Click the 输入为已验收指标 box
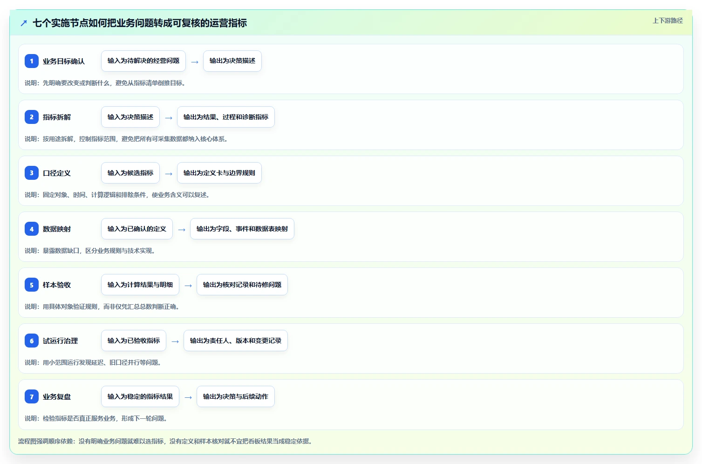The image size is (702, 464). 134,341
